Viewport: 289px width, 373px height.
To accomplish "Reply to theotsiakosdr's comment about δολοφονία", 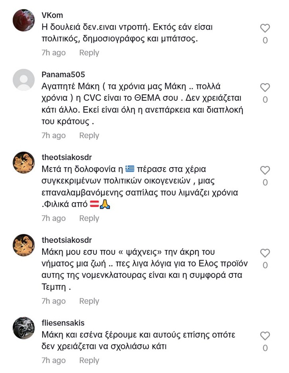I will click(x=89, y=218).
